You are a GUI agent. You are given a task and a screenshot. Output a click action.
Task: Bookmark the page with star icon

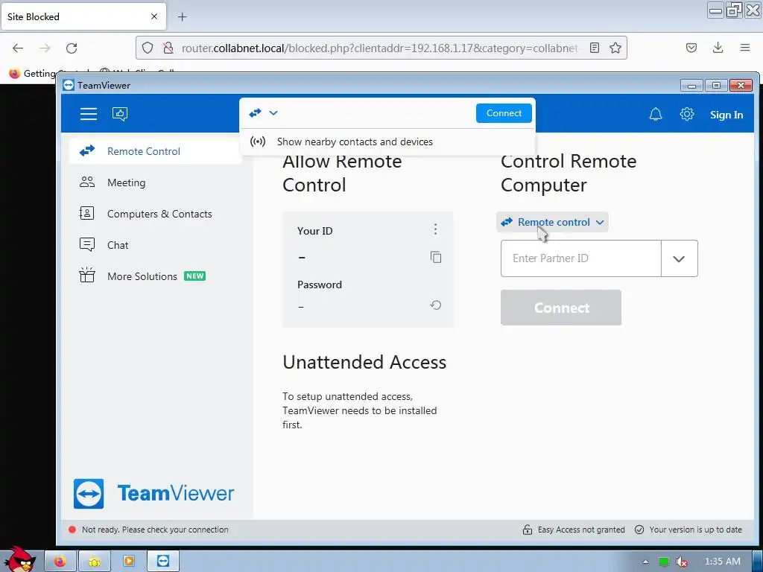[x=615, y=48]
